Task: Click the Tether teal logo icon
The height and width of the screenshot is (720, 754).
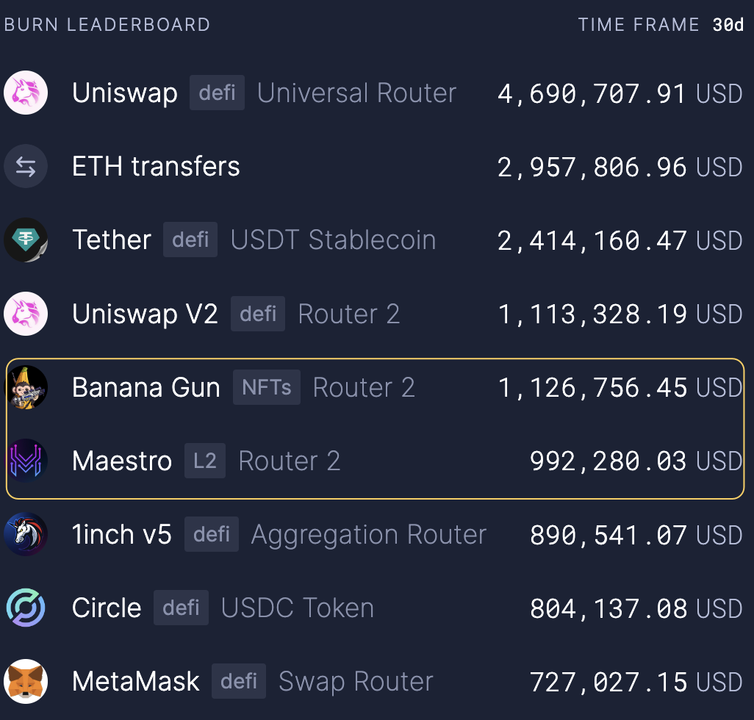Action: (x=26, y=240)
